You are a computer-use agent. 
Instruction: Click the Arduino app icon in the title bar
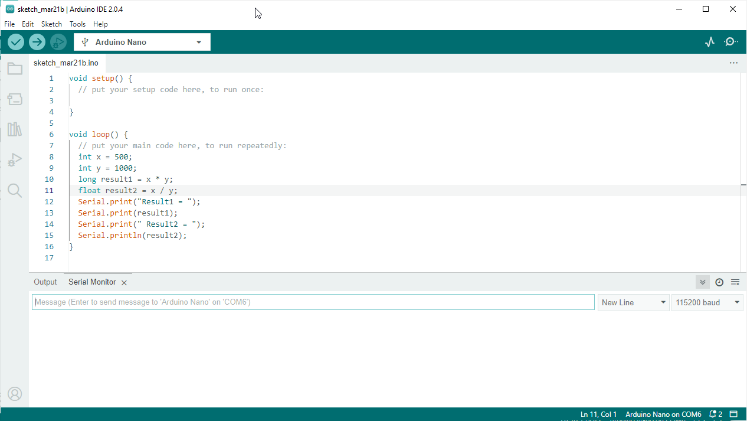point(9,9)
